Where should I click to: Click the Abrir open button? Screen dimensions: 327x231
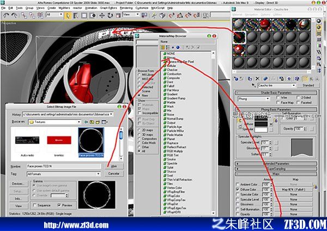pos(114,166)
